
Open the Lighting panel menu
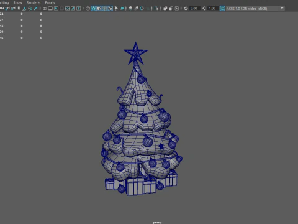coord(4,2)
